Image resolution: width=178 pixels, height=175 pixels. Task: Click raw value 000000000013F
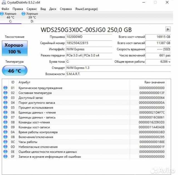152,93
